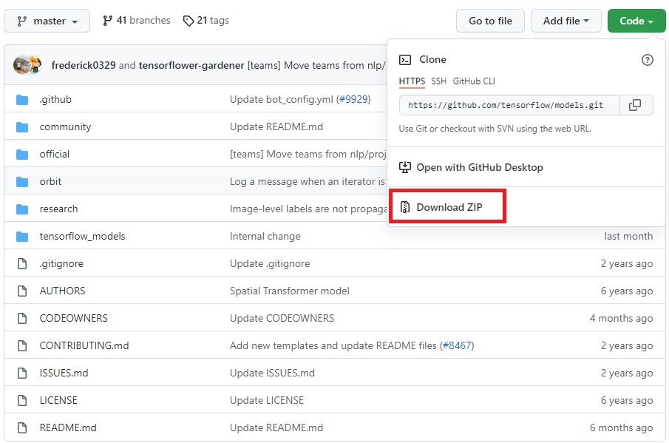This screenshot has height=443, width=669.
Task: Open commit message Update bot_config.yml
Action: pyautogui.click(x=282, y=99)
